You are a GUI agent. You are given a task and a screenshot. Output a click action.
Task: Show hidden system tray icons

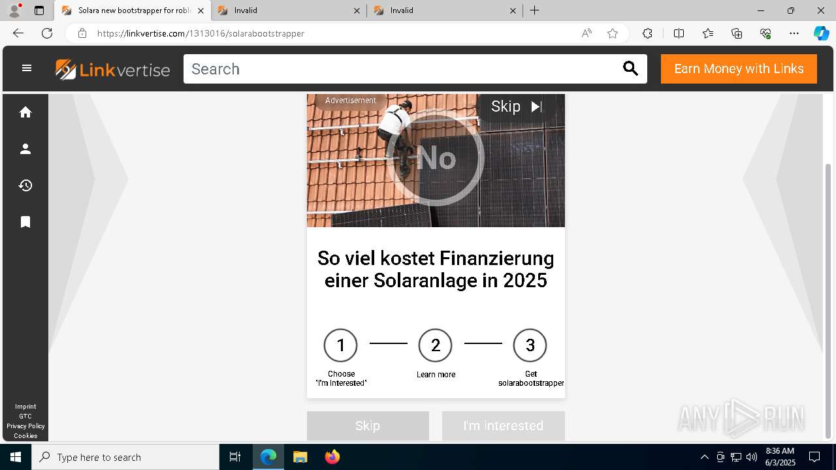point(704,457)
